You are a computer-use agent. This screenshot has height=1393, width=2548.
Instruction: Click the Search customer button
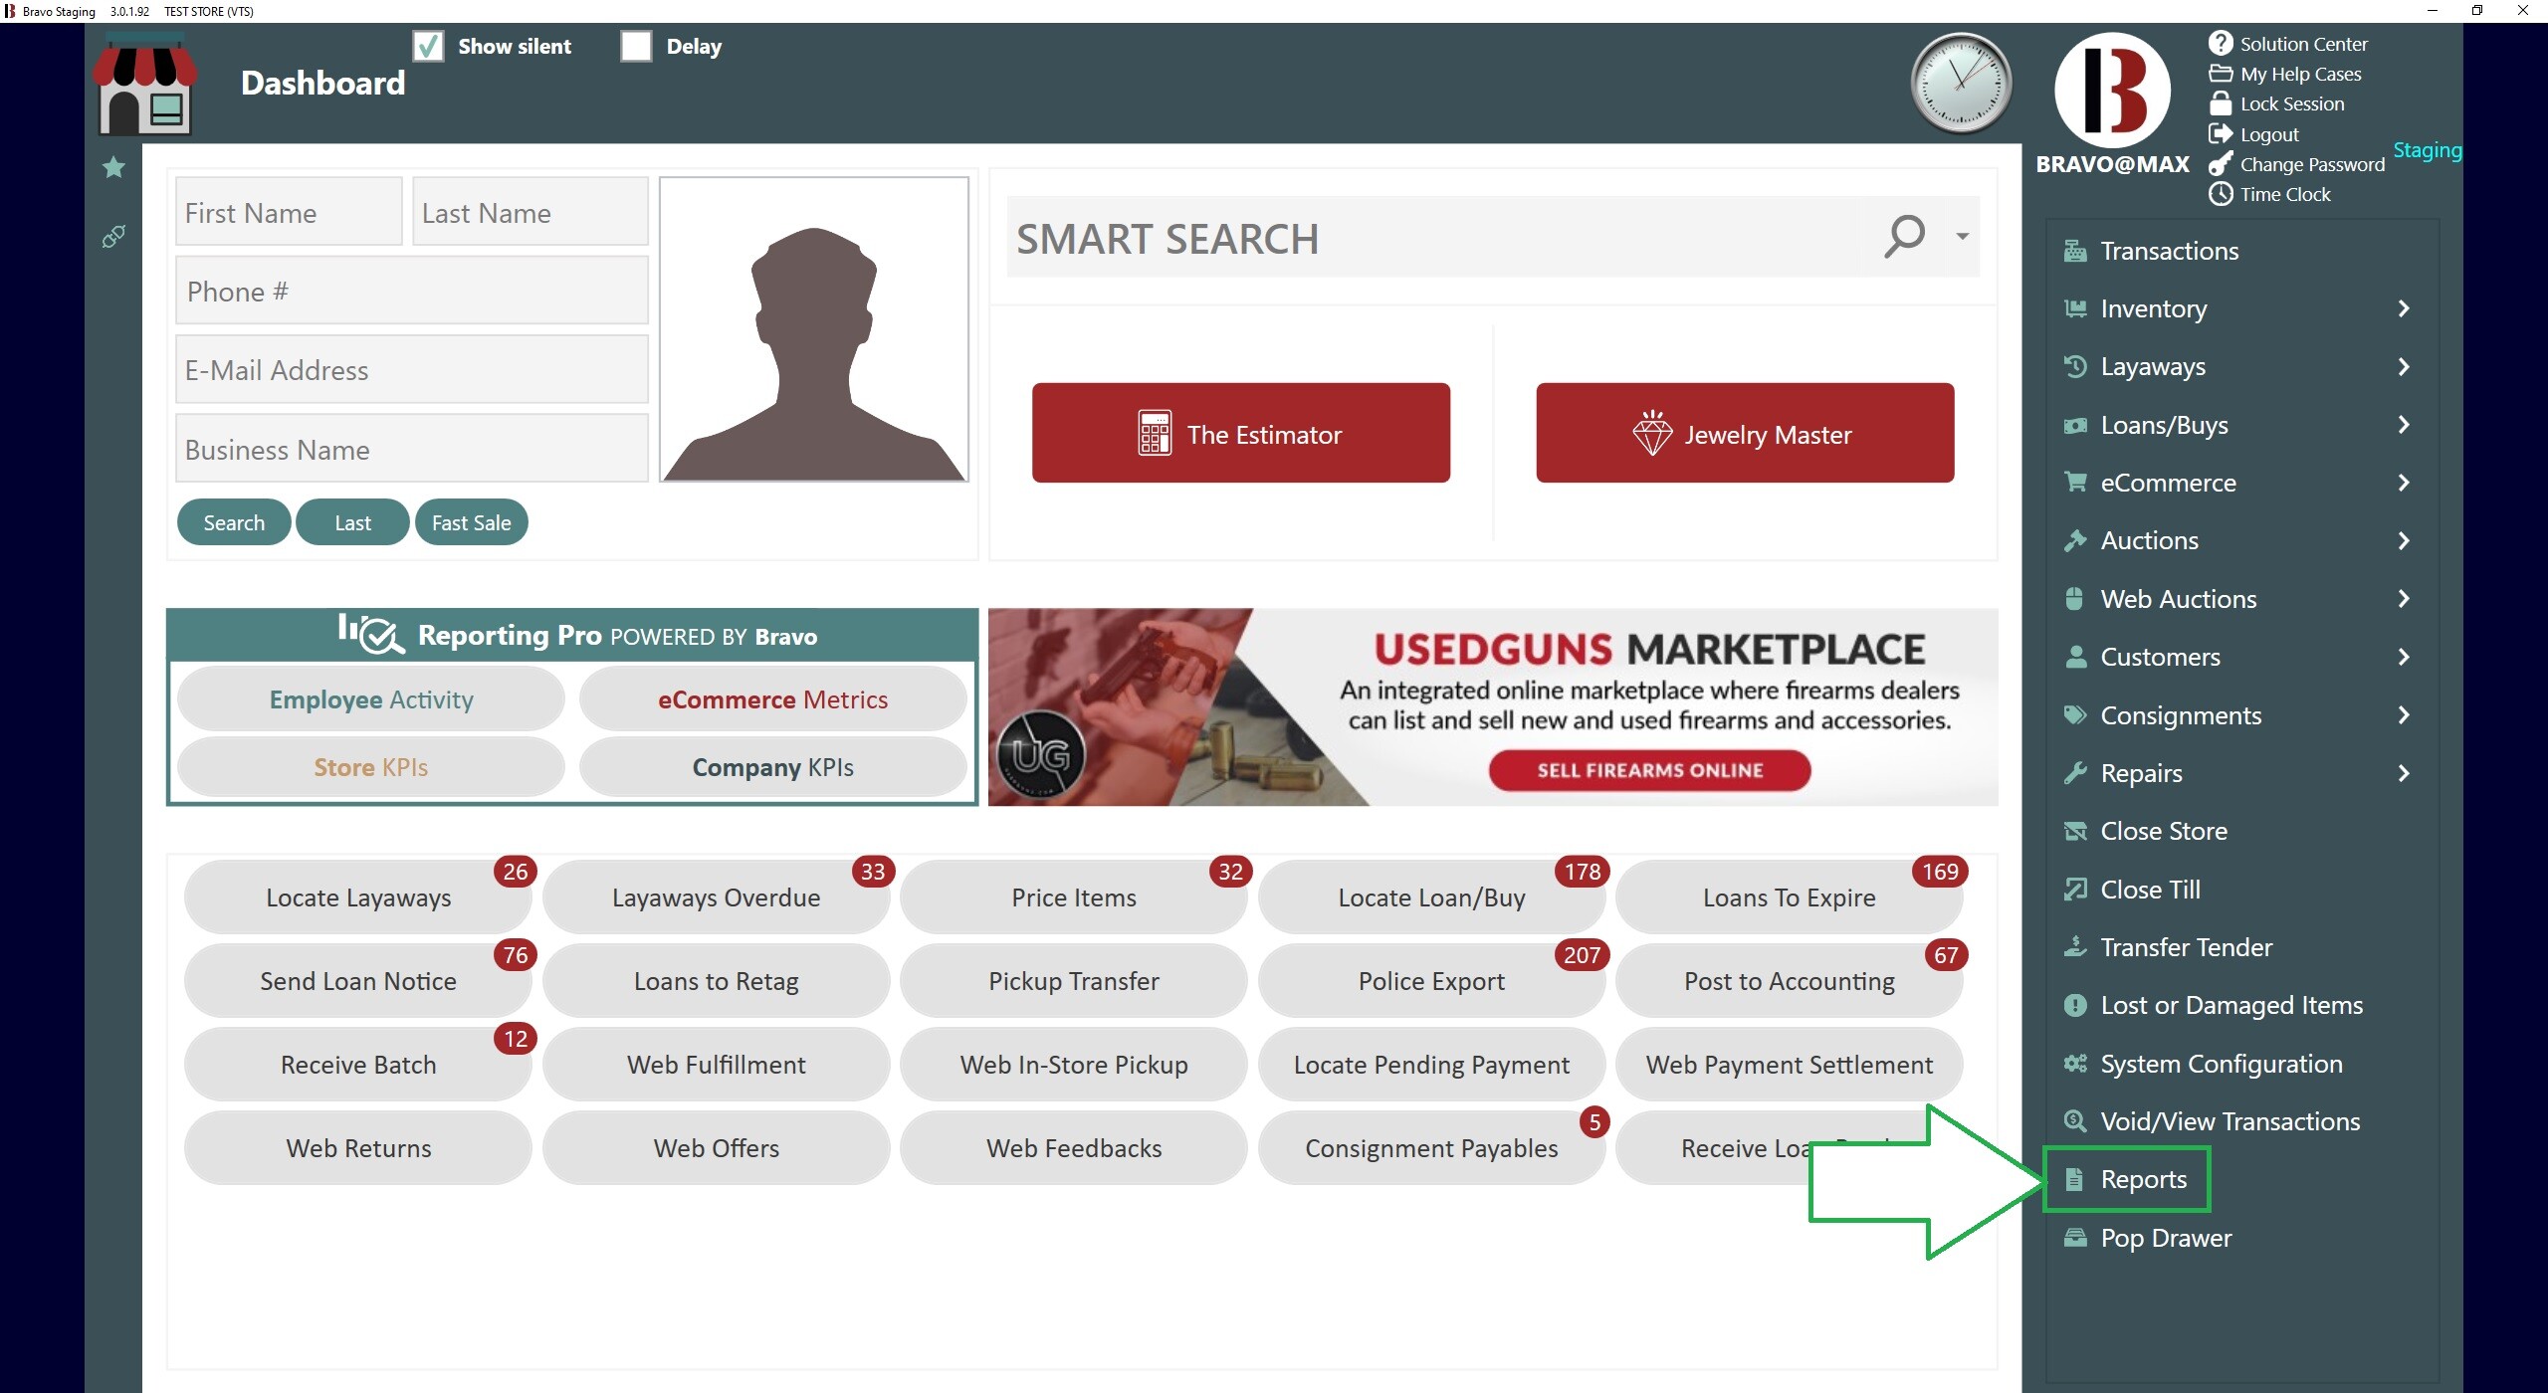tap(234, 522)
